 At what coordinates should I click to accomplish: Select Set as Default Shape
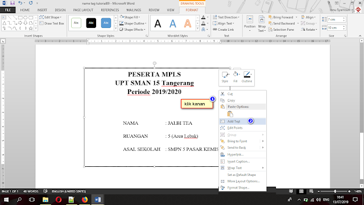click(x=242, y=175)
